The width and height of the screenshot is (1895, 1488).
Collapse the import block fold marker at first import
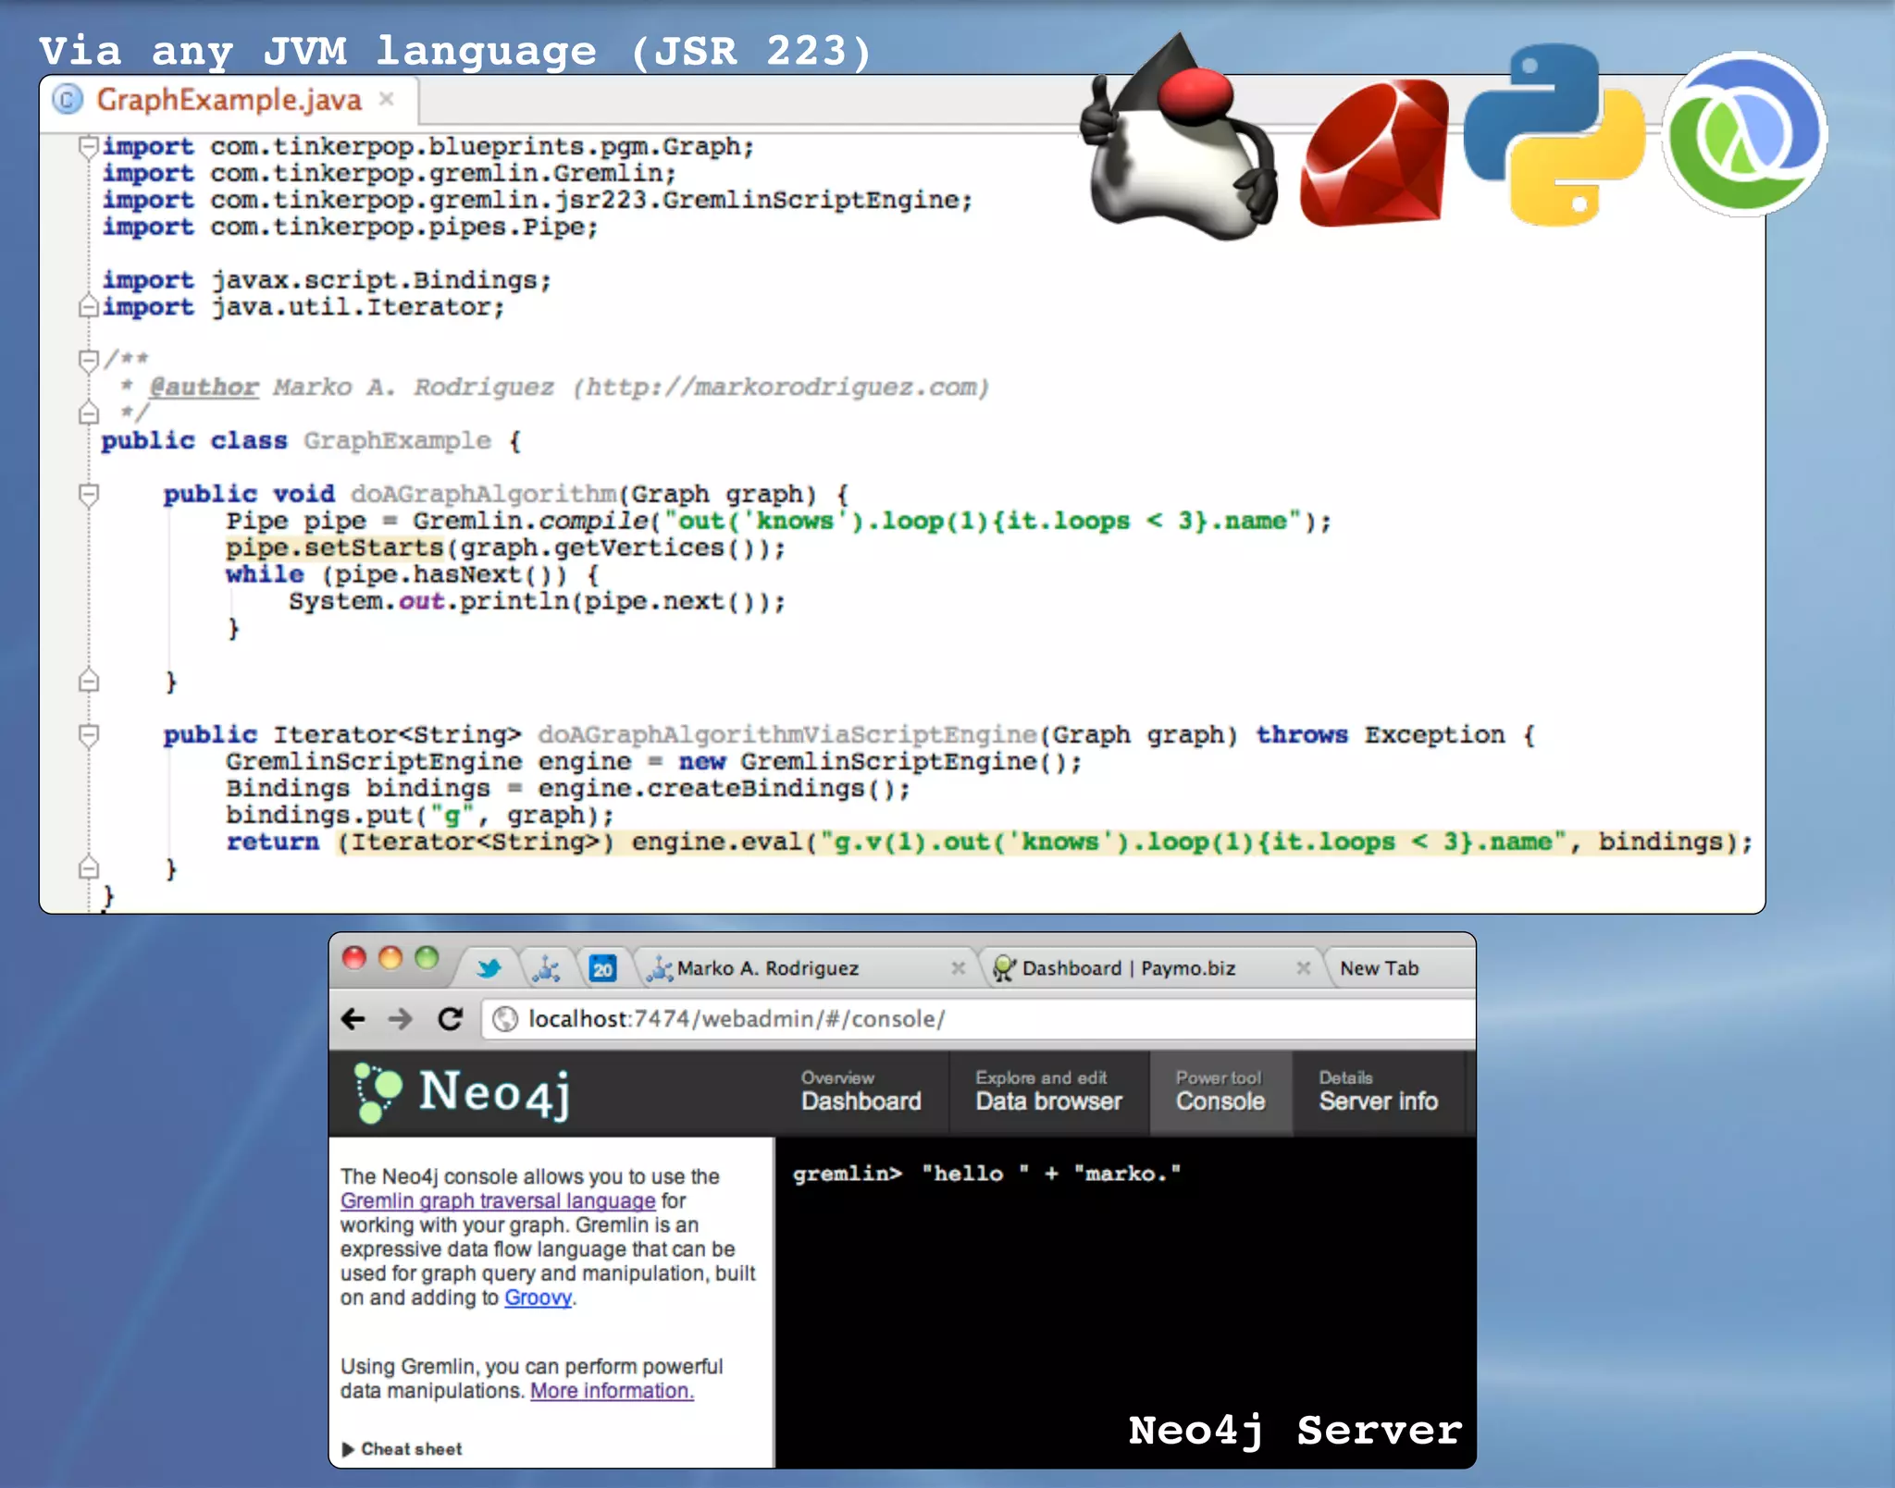click(x=89, y=147)
